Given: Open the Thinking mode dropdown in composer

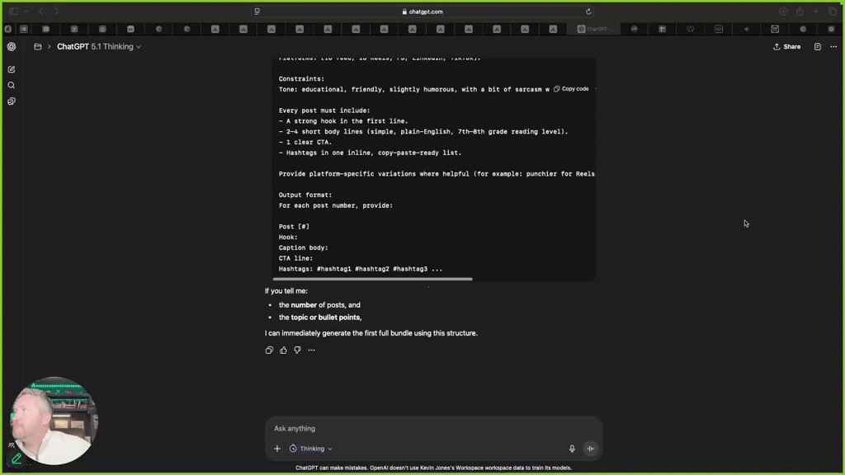Looking at the screenshot, I should pos(311,449).
